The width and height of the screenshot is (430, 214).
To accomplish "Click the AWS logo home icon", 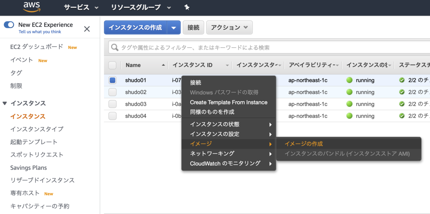I will pos(32,7).
